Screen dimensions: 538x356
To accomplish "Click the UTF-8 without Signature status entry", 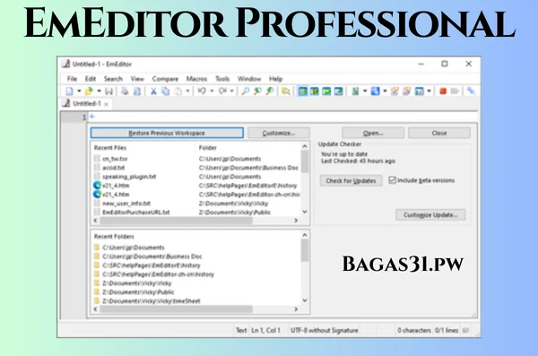I will (325, 330).
